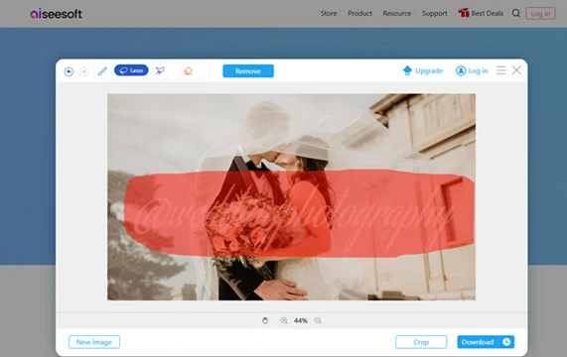Image resolution: width=567 pixels, height=357 pixels.
Task: Download the edited image
Action: point(478,342)
